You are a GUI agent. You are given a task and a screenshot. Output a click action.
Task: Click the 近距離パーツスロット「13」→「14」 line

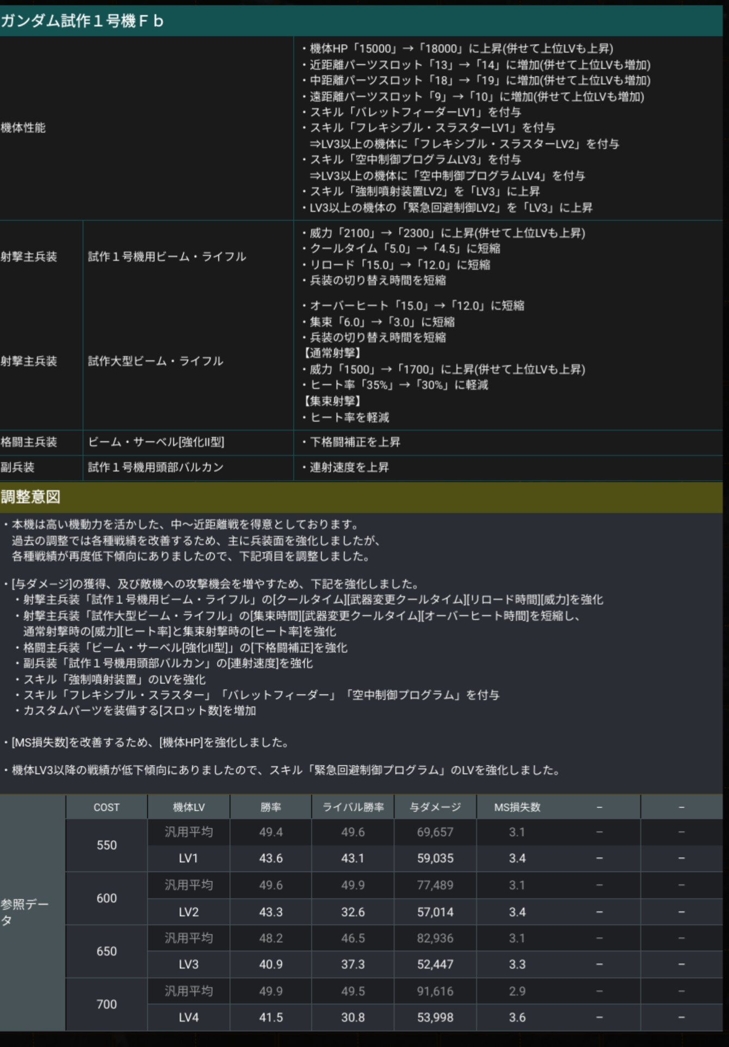(x=476, y=65)
